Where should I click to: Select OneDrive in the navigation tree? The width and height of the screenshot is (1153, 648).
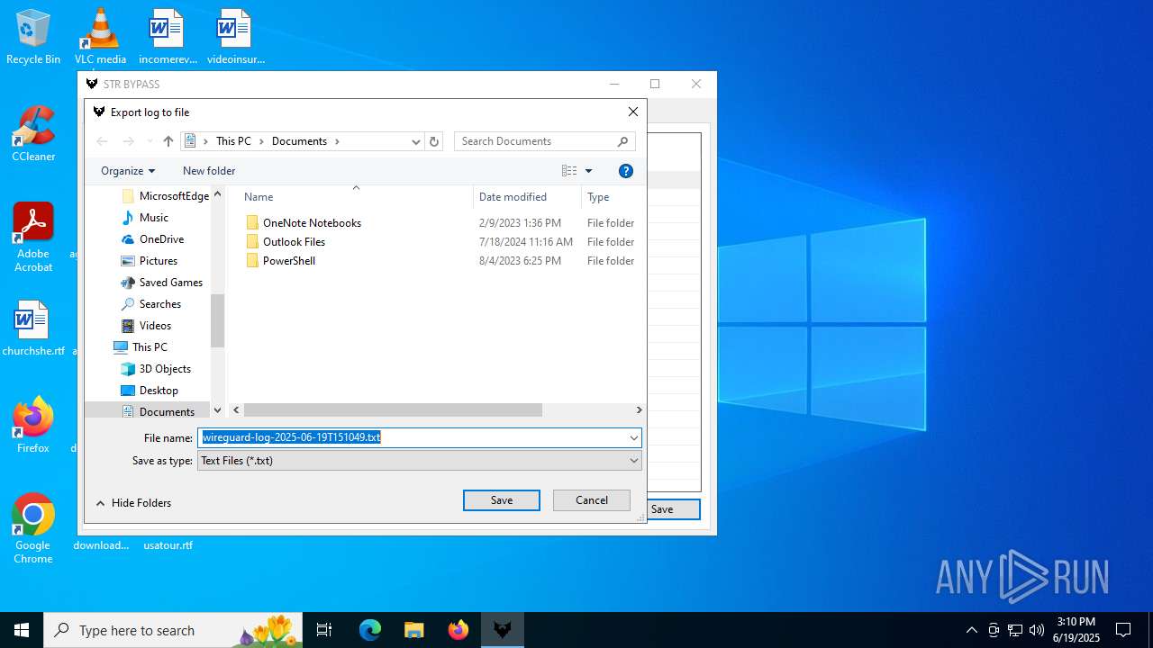pyautogui.click(x=153, y=239)
